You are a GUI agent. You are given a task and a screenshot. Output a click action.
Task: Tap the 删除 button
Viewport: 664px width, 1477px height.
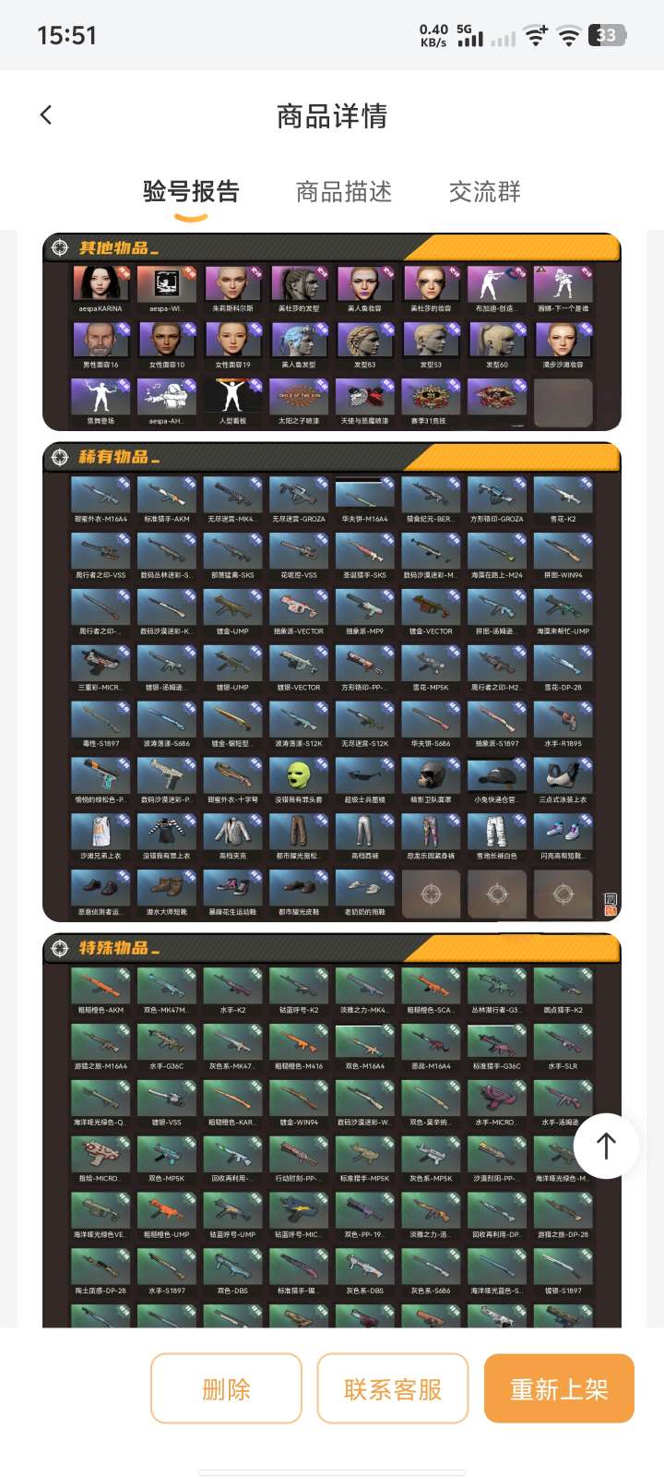click(x=226, y=1388)
